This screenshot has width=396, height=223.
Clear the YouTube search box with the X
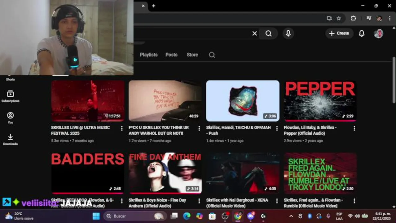[254, 33]
